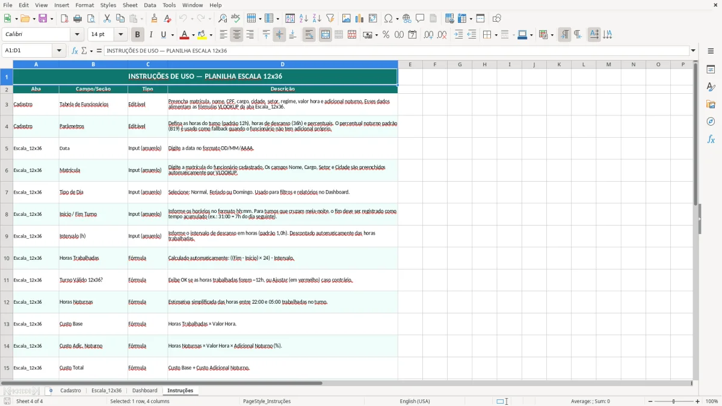Screen dimensions: 722x406
Task: Open sidebar Styles panel
Action: click(x=711, y=87)
